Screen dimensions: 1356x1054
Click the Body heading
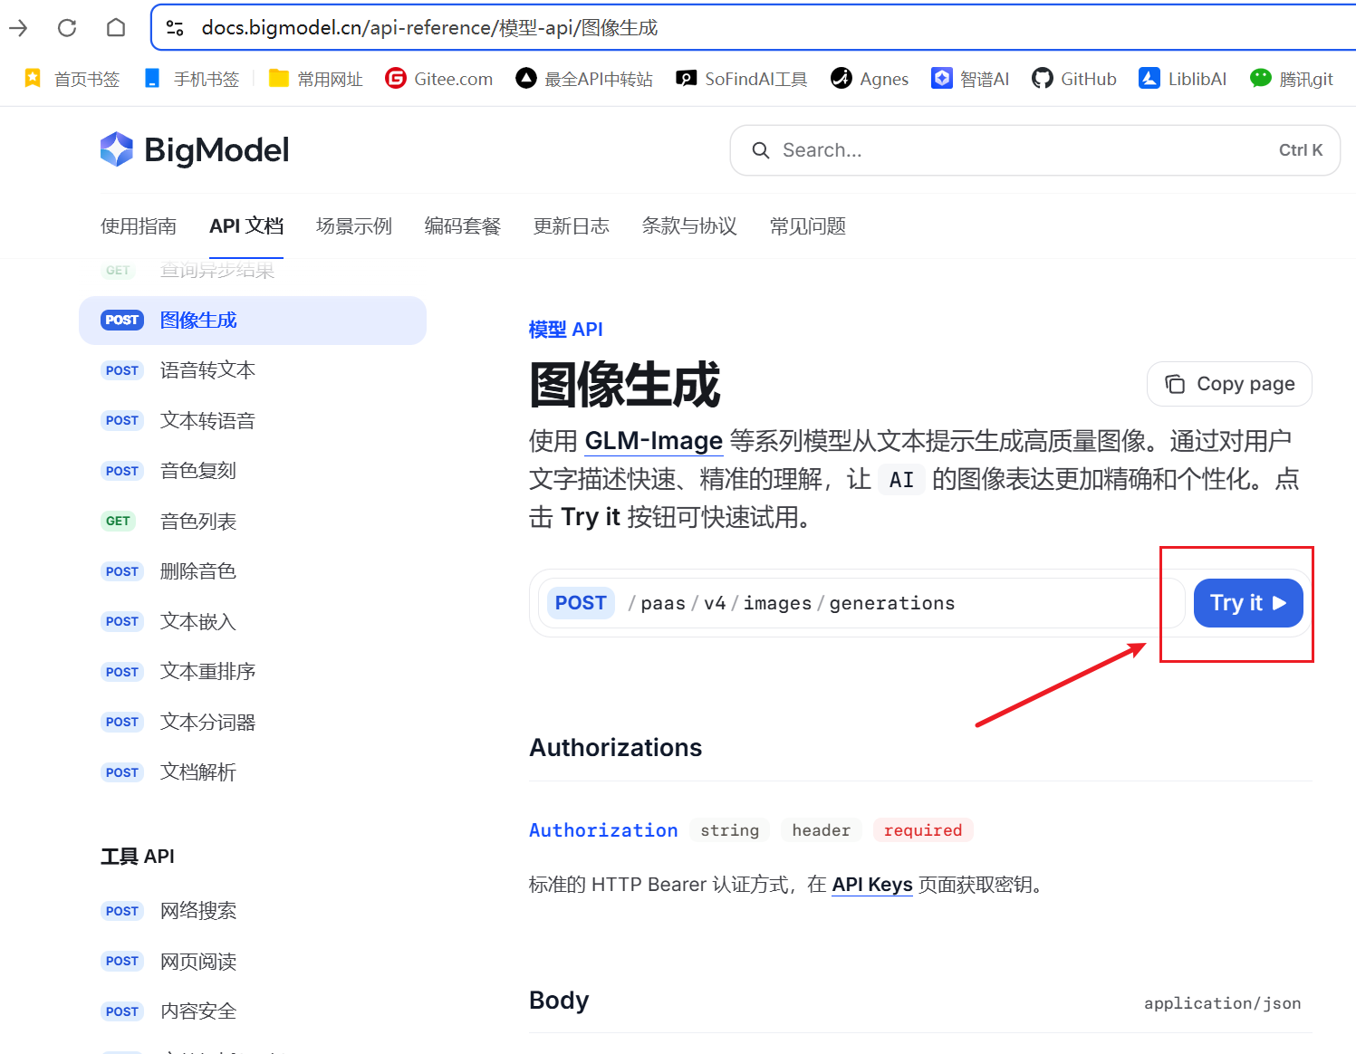559,1001
